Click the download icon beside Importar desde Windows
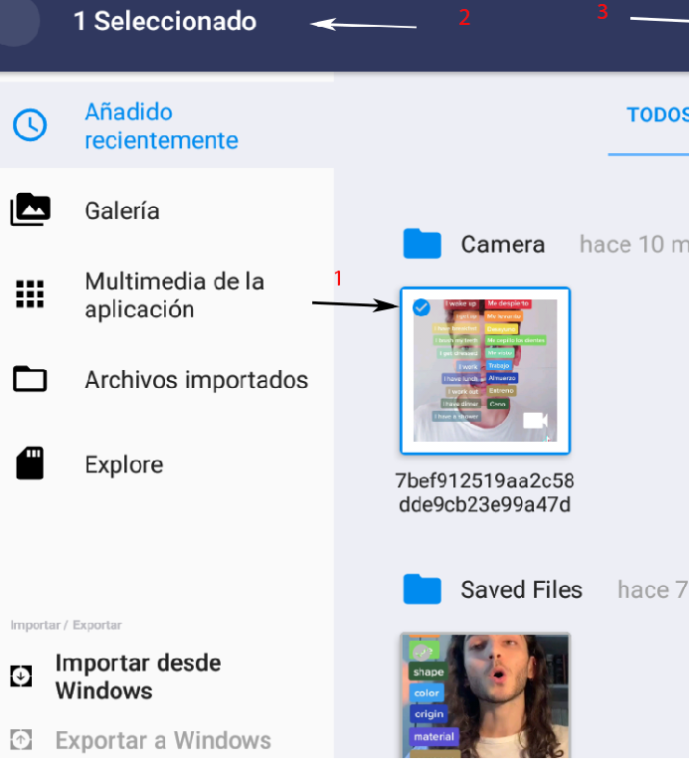The height and width of the screenshot is (770, 689). (21, 676)
